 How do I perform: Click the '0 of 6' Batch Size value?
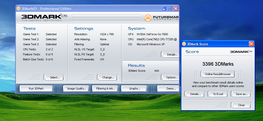click(49, 59)
